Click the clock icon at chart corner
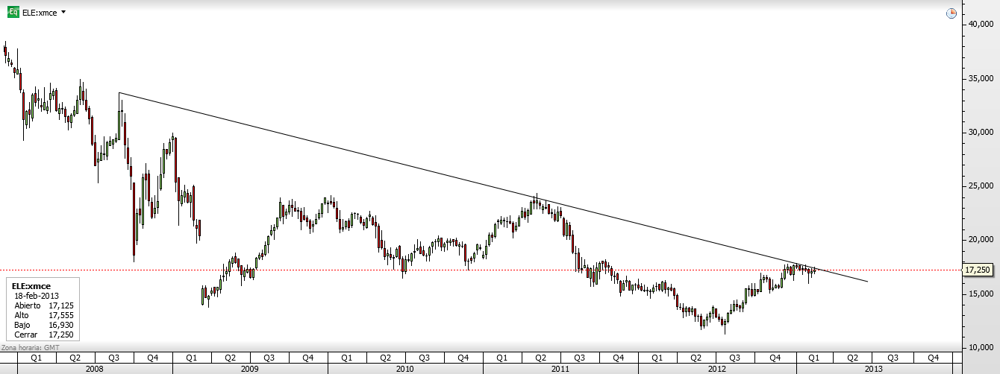The height and width of the screenshot is (374, 1000). [x=951, y=13]
